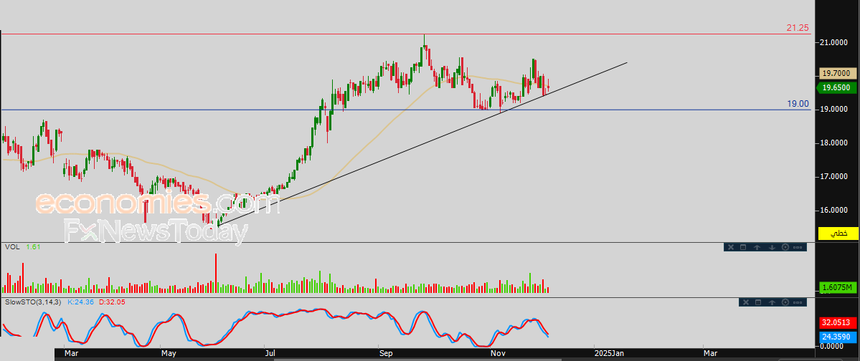Move the VOL panel down
This screenshot has width=860, height=361.
pyautogui.click(x=772, y=247)
